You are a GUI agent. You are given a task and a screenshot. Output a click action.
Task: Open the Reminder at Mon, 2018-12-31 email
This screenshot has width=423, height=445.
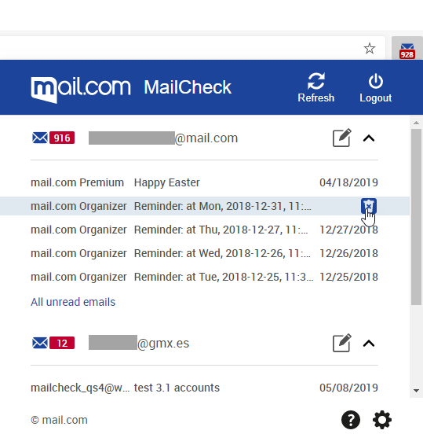pyautogui.click(x=205, y=206)
